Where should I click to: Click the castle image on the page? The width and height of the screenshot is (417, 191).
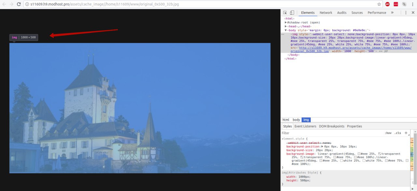coord(140,108)
